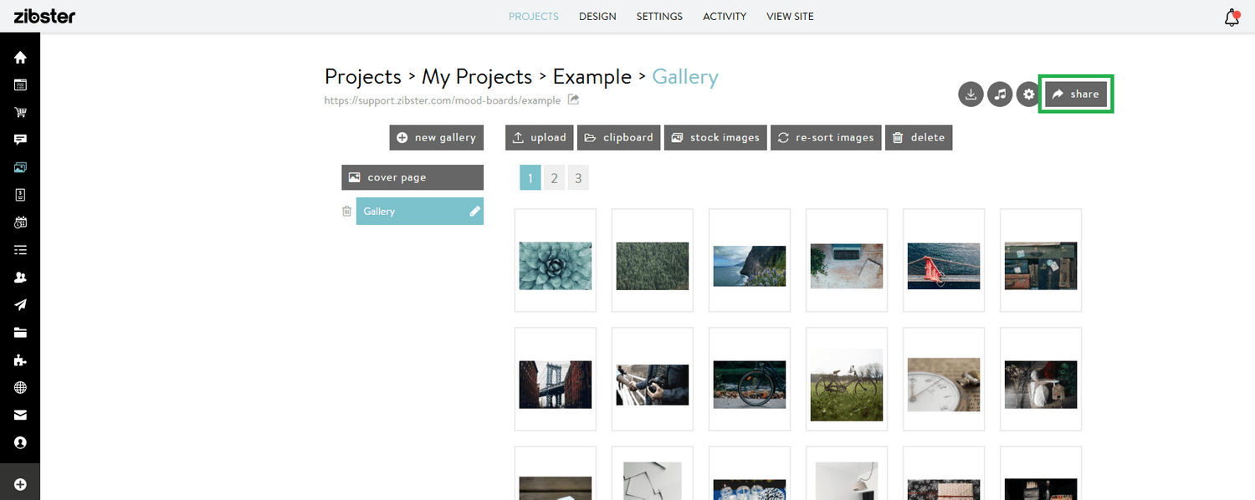Click the pencil edit icon on Gallery
The width and height of the screenshot is (1255, 500).
475,212
